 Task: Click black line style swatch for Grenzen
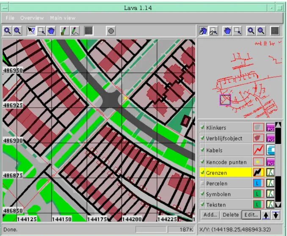(258, 173)
